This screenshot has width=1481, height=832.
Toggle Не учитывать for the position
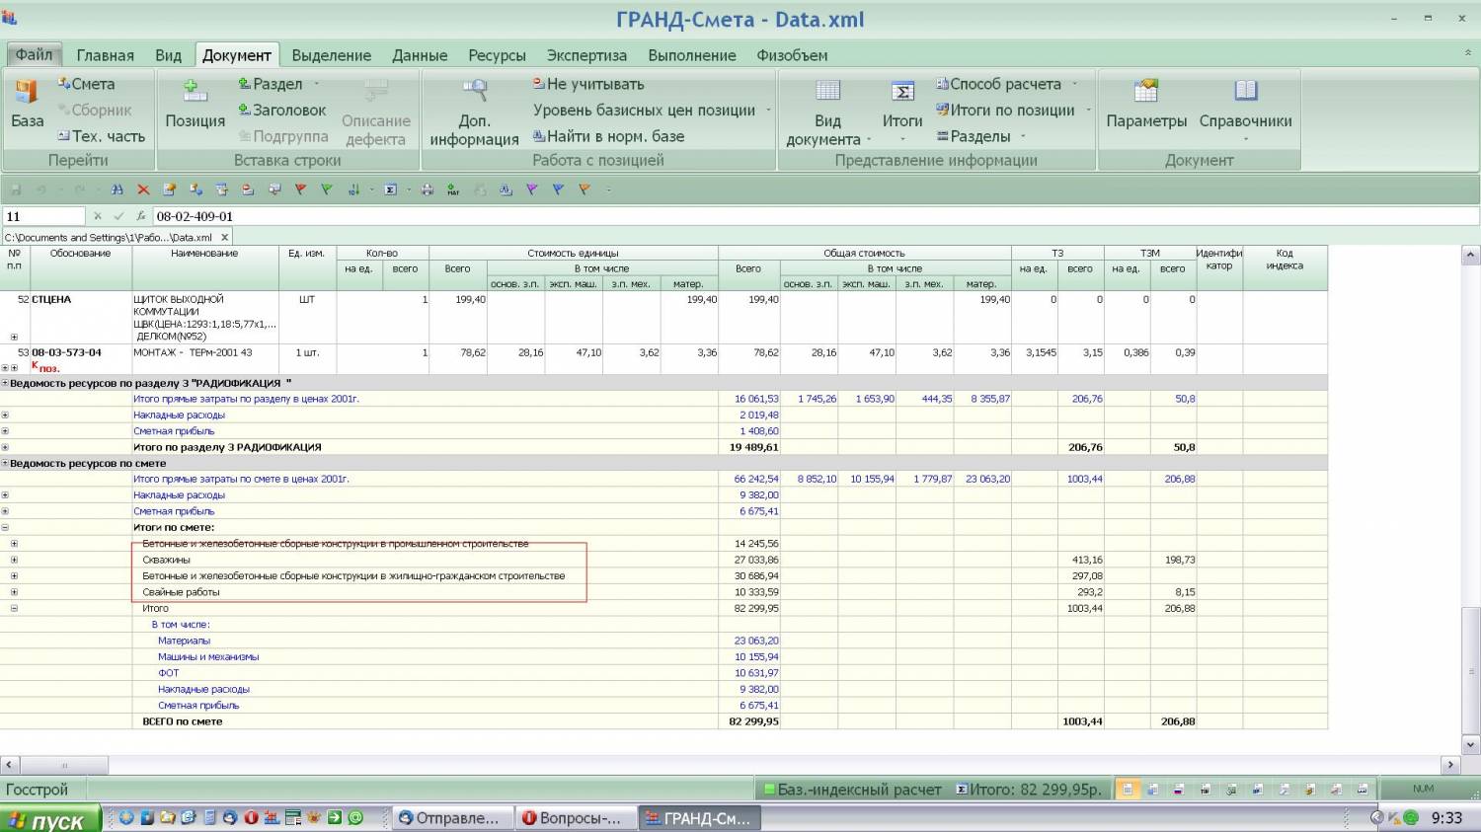tap(588, 84)
